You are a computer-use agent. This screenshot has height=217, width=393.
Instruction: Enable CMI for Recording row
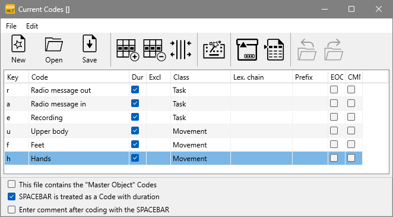click(351, 117)
